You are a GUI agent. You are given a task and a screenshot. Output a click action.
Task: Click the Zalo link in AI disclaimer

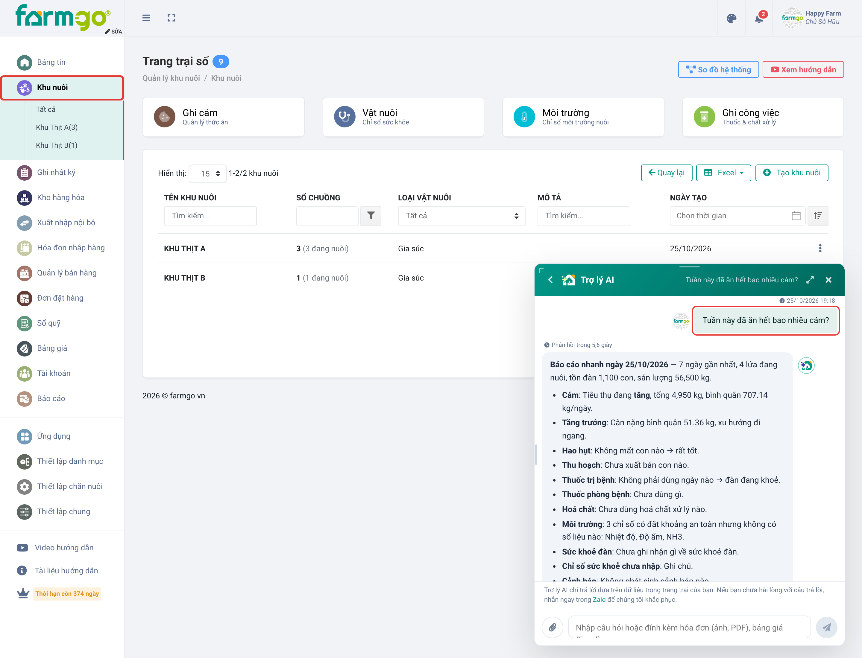pyautogui.click(x=599, y=599)
